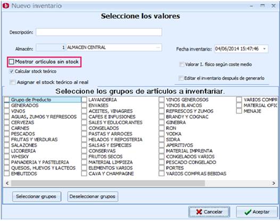
Task: Check the CONGELADOS group checkbox
Action: 84,128
